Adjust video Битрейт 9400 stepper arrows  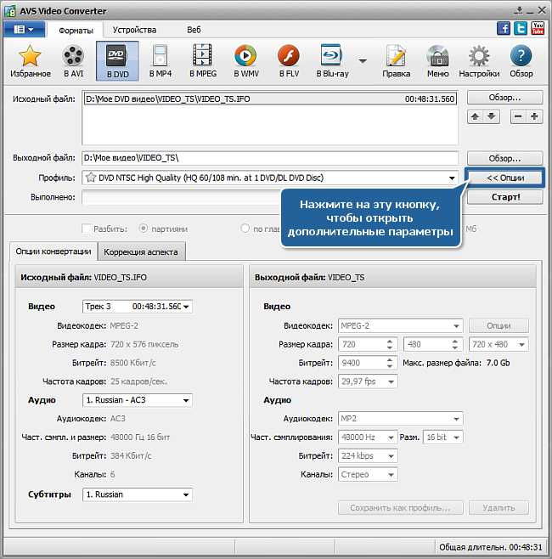pyautogui.click(x=390, y=363)
